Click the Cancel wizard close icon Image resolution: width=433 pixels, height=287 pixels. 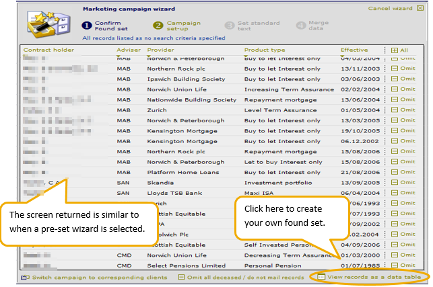pos(420,8)
